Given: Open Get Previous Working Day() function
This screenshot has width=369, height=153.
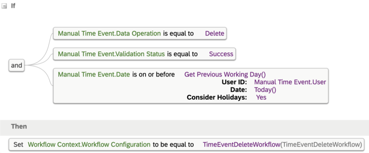Looking at the screenshot, I should point(225,75).
